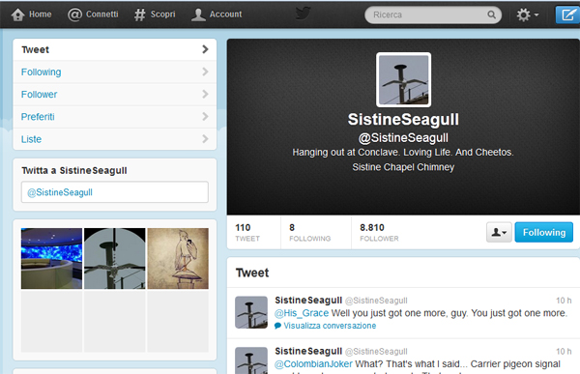580x374 pixels.
Task: Open the Liste sidebar item
Action: coord(115,139)
